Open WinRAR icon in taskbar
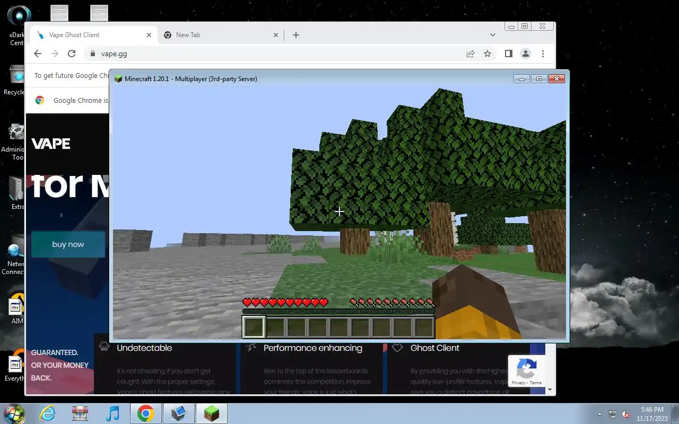Viewport: 679px width, 424px height. point(80,413)
